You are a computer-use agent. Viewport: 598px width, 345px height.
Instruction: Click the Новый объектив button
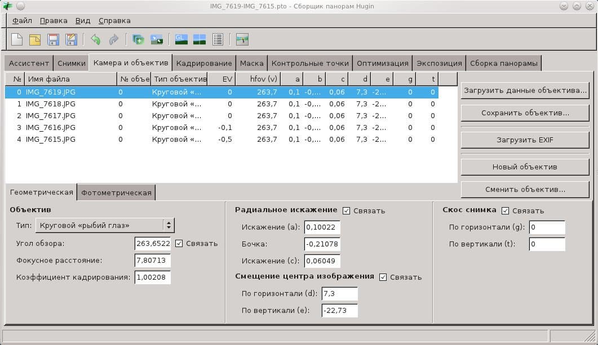(x=525, y=167)
